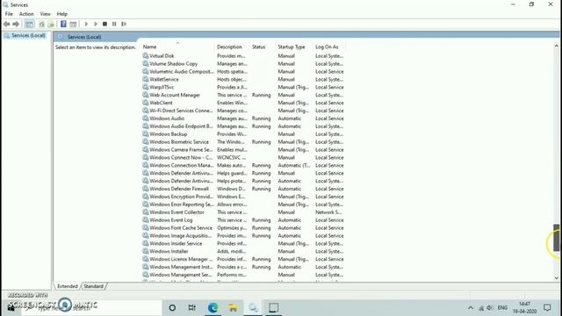The image size is (562, 316).
Task: Select the Windows Biometric Service row
Action: 243,142
